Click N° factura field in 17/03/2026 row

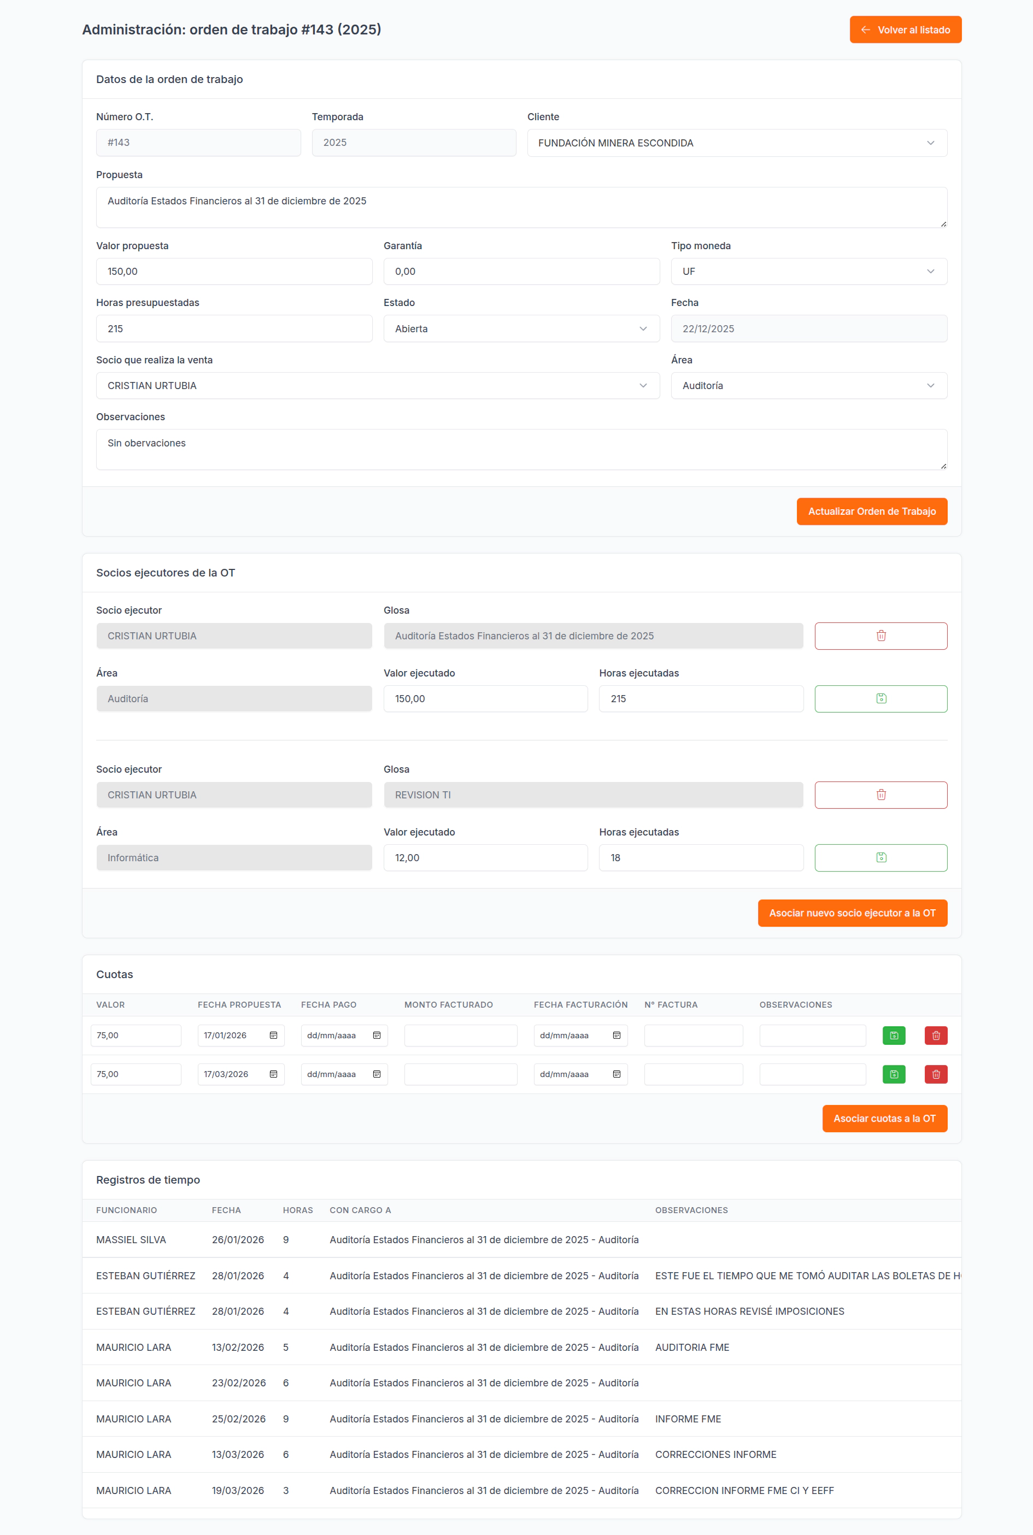click(693, 1073)
